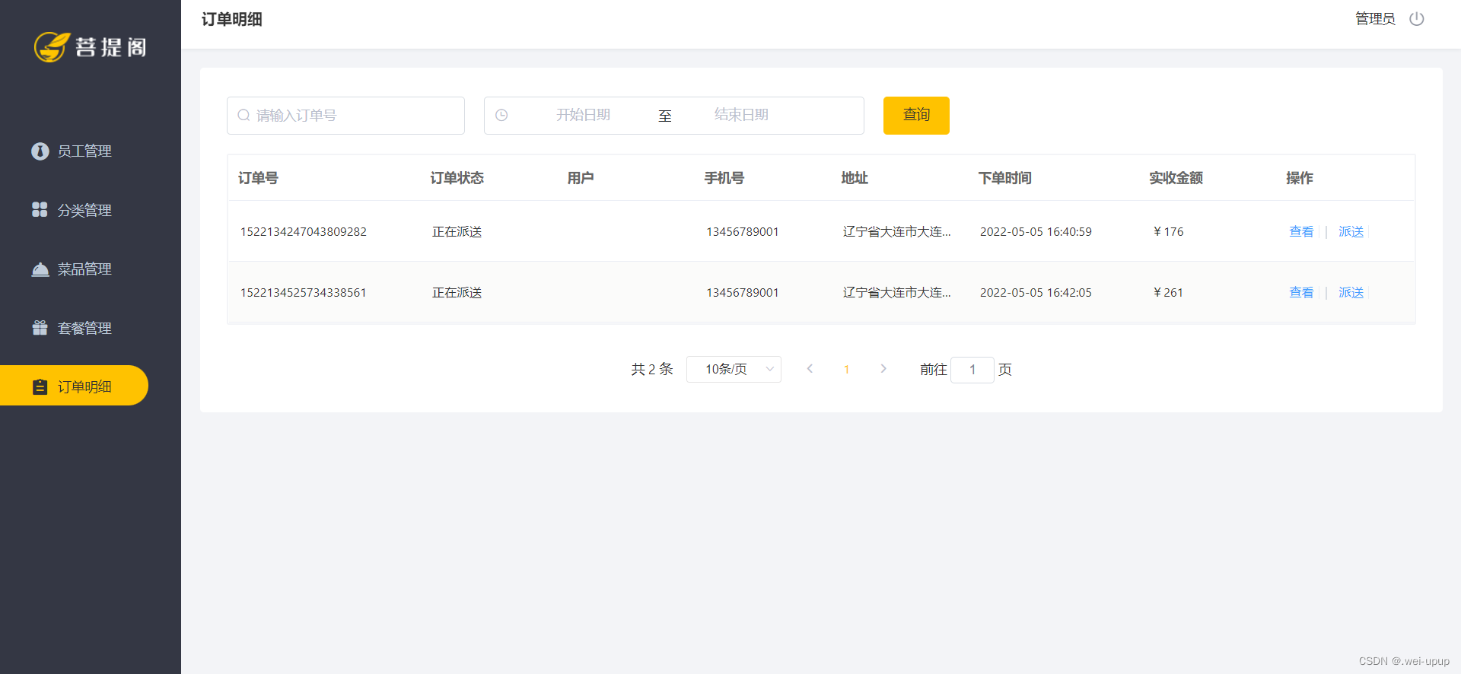
Task: Click the 套餐管理 gift box icon
Action: tap(40, 328)
